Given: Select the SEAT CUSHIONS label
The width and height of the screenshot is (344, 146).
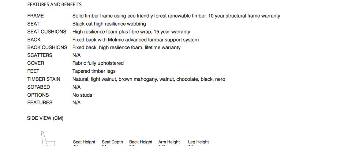Looking at the screenshot, I should click(47, 32).
